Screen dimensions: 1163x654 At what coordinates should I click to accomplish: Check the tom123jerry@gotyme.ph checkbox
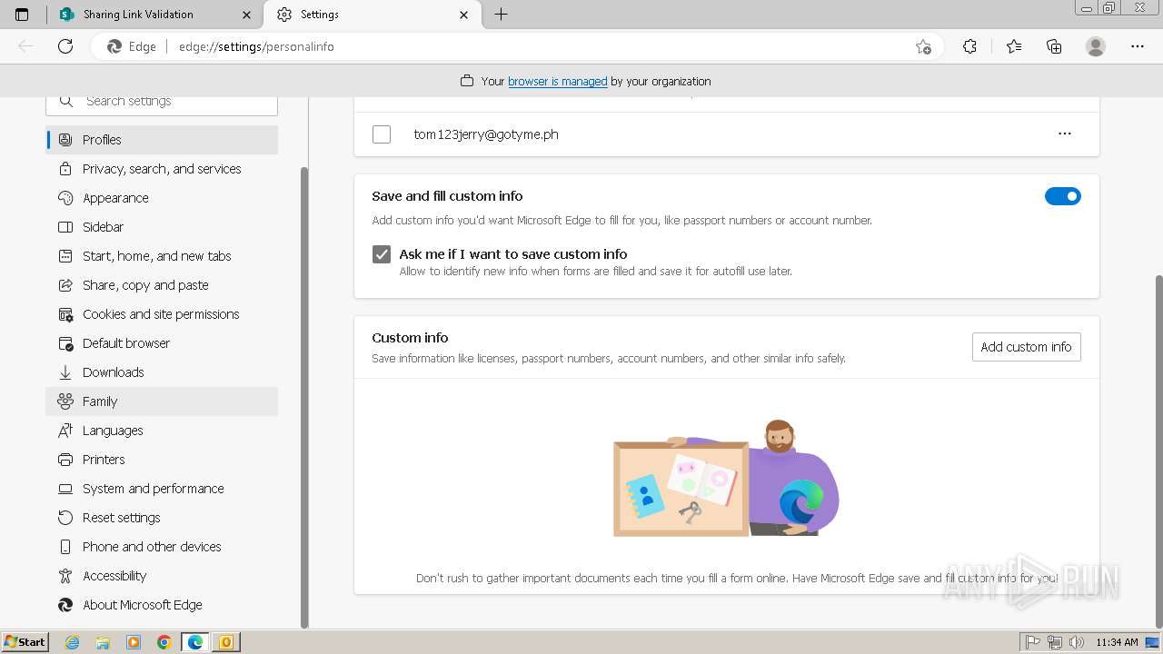(382, 134)
